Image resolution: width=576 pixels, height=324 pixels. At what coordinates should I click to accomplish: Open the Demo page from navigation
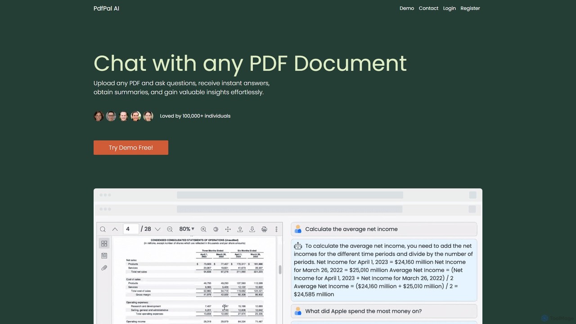tap(407, 8)
